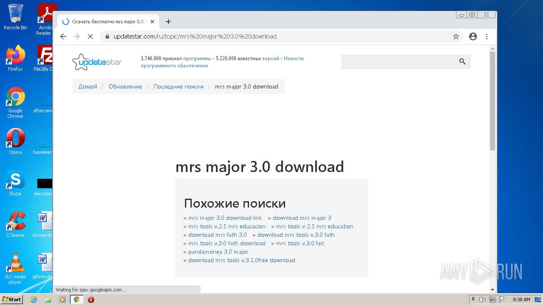Open Windows Explorer folder in taskbar
543x305 pixels.
tap(48, 299)
